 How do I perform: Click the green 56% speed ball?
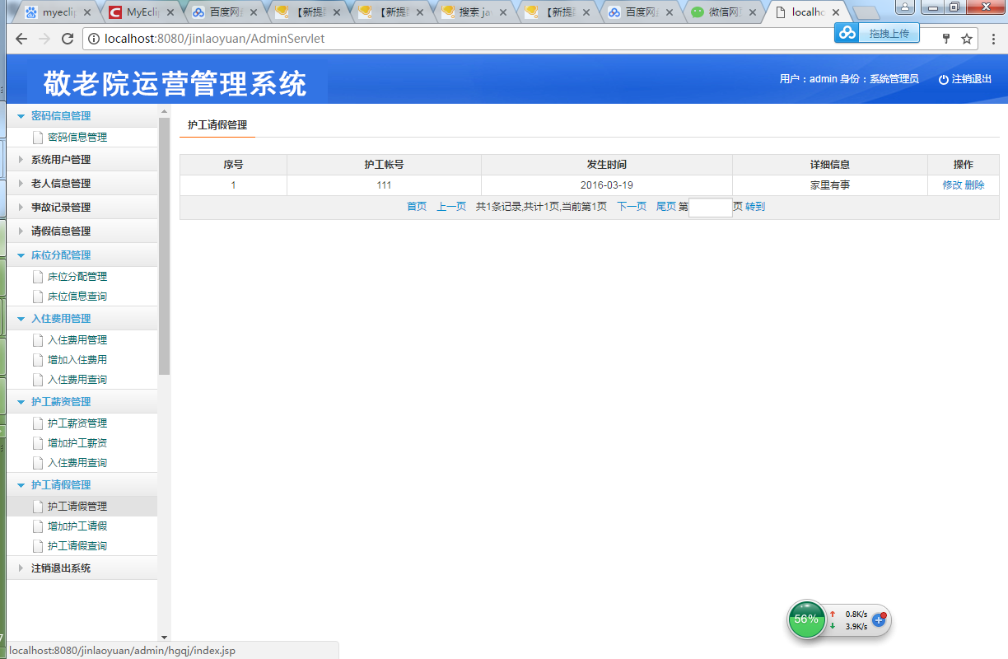tap(806, 619)
